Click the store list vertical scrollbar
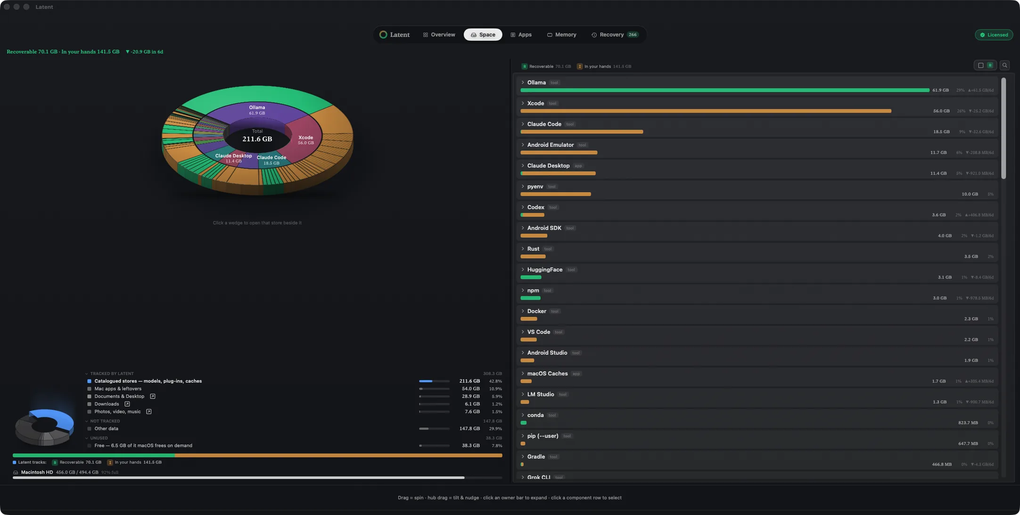 pyautogui.click(x=1004, y=128)
